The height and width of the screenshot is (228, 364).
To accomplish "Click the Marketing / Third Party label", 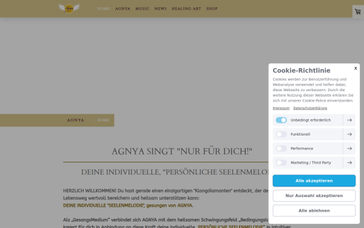I will [x=311, y=162].
